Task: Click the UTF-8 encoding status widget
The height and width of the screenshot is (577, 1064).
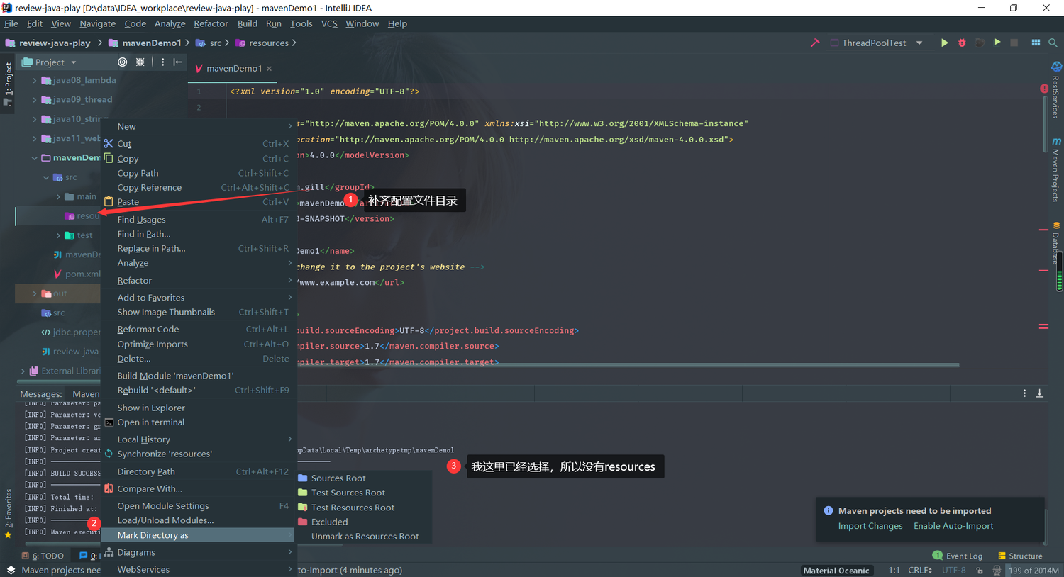Action: coord(953,570)
